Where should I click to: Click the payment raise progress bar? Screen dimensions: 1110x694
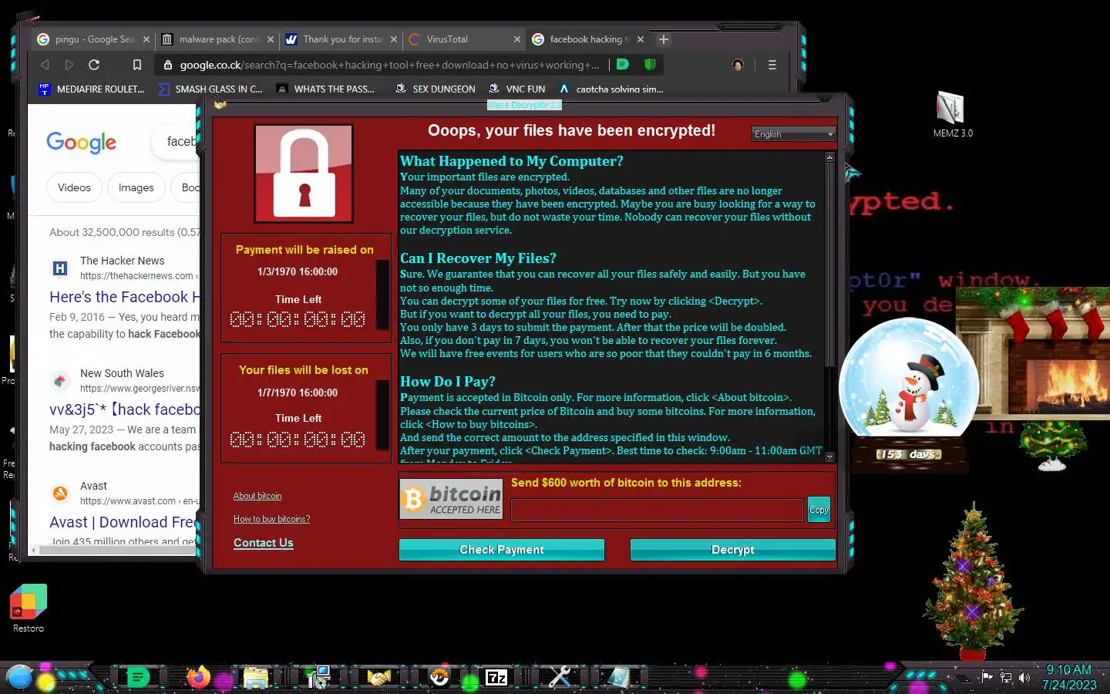pos(382,295)
